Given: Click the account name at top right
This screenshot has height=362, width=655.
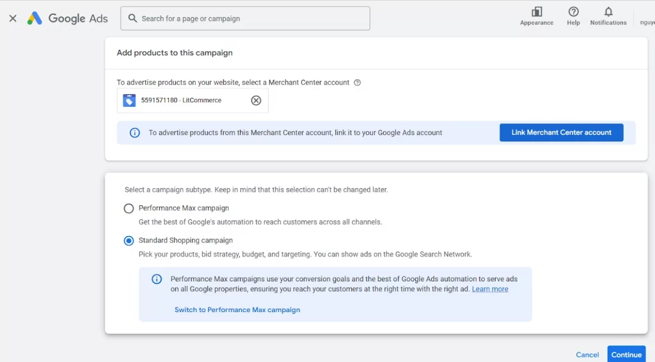Looking at the screenshot, I should 647,22.
